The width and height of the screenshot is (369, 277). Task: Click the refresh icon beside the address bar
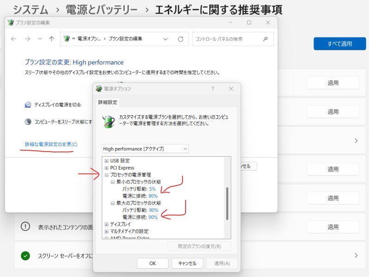[181, 39]
